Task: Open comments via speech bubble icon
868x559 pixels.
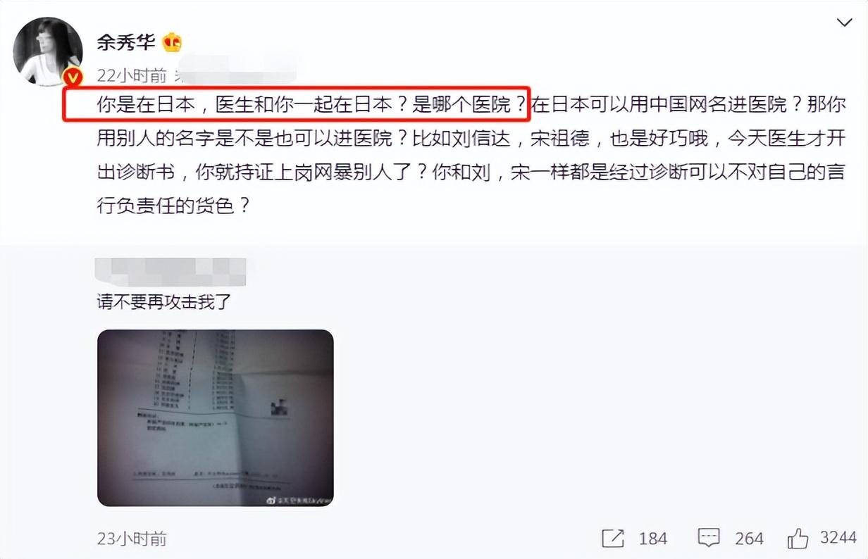Action: [x=708, y=539]
